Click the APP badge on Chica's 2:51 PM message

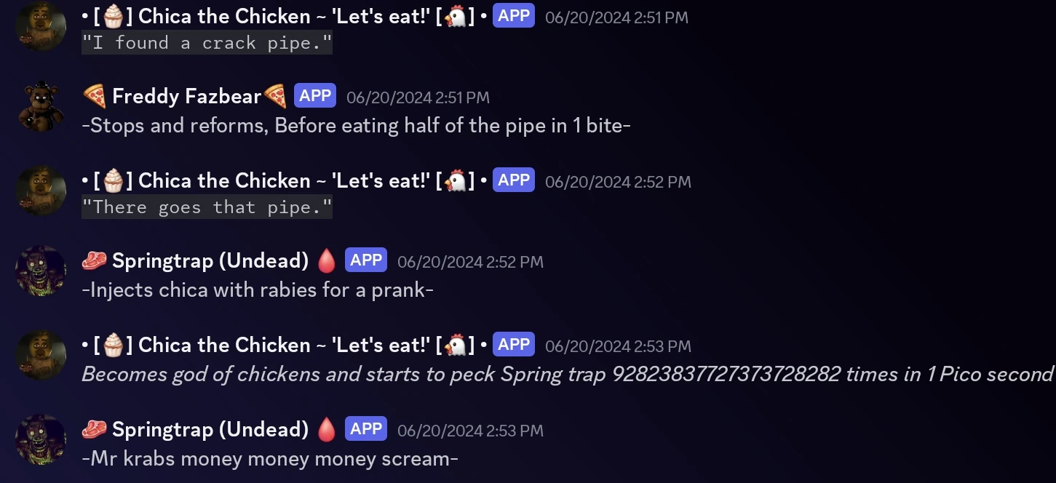514,16
